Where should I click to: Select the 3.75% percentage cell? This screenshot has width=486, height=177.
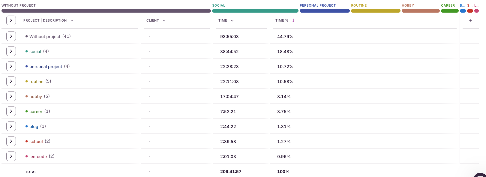[284, 112]
